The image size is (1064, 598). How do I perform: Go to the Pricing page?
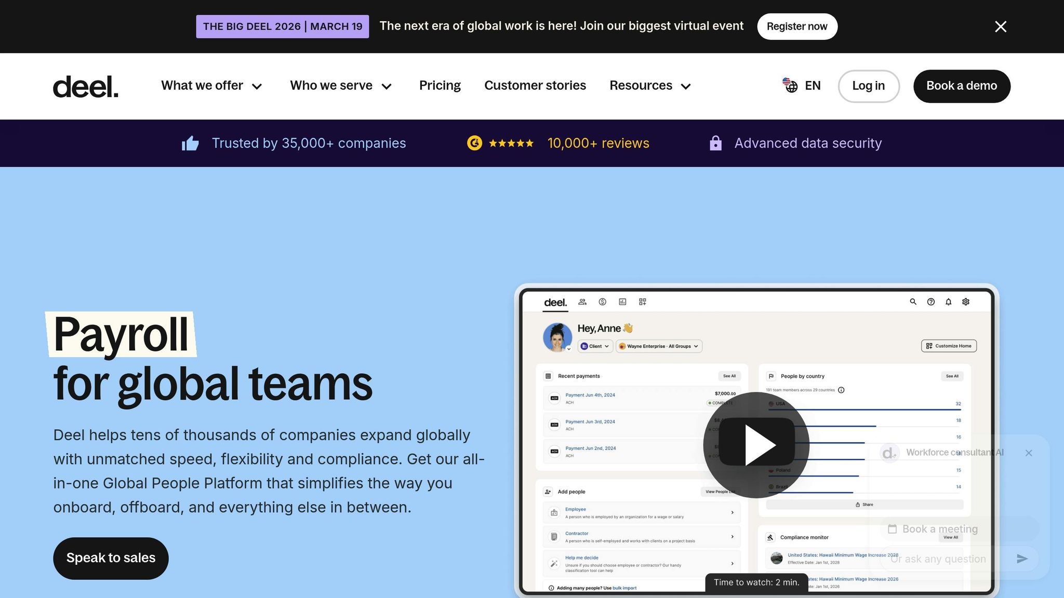[440, 86]
